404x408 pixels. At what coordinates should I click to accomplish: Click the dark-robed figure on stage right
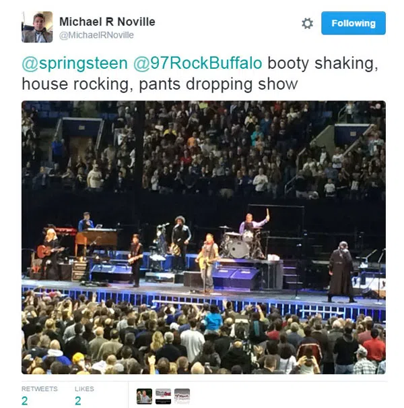(341, 272)
